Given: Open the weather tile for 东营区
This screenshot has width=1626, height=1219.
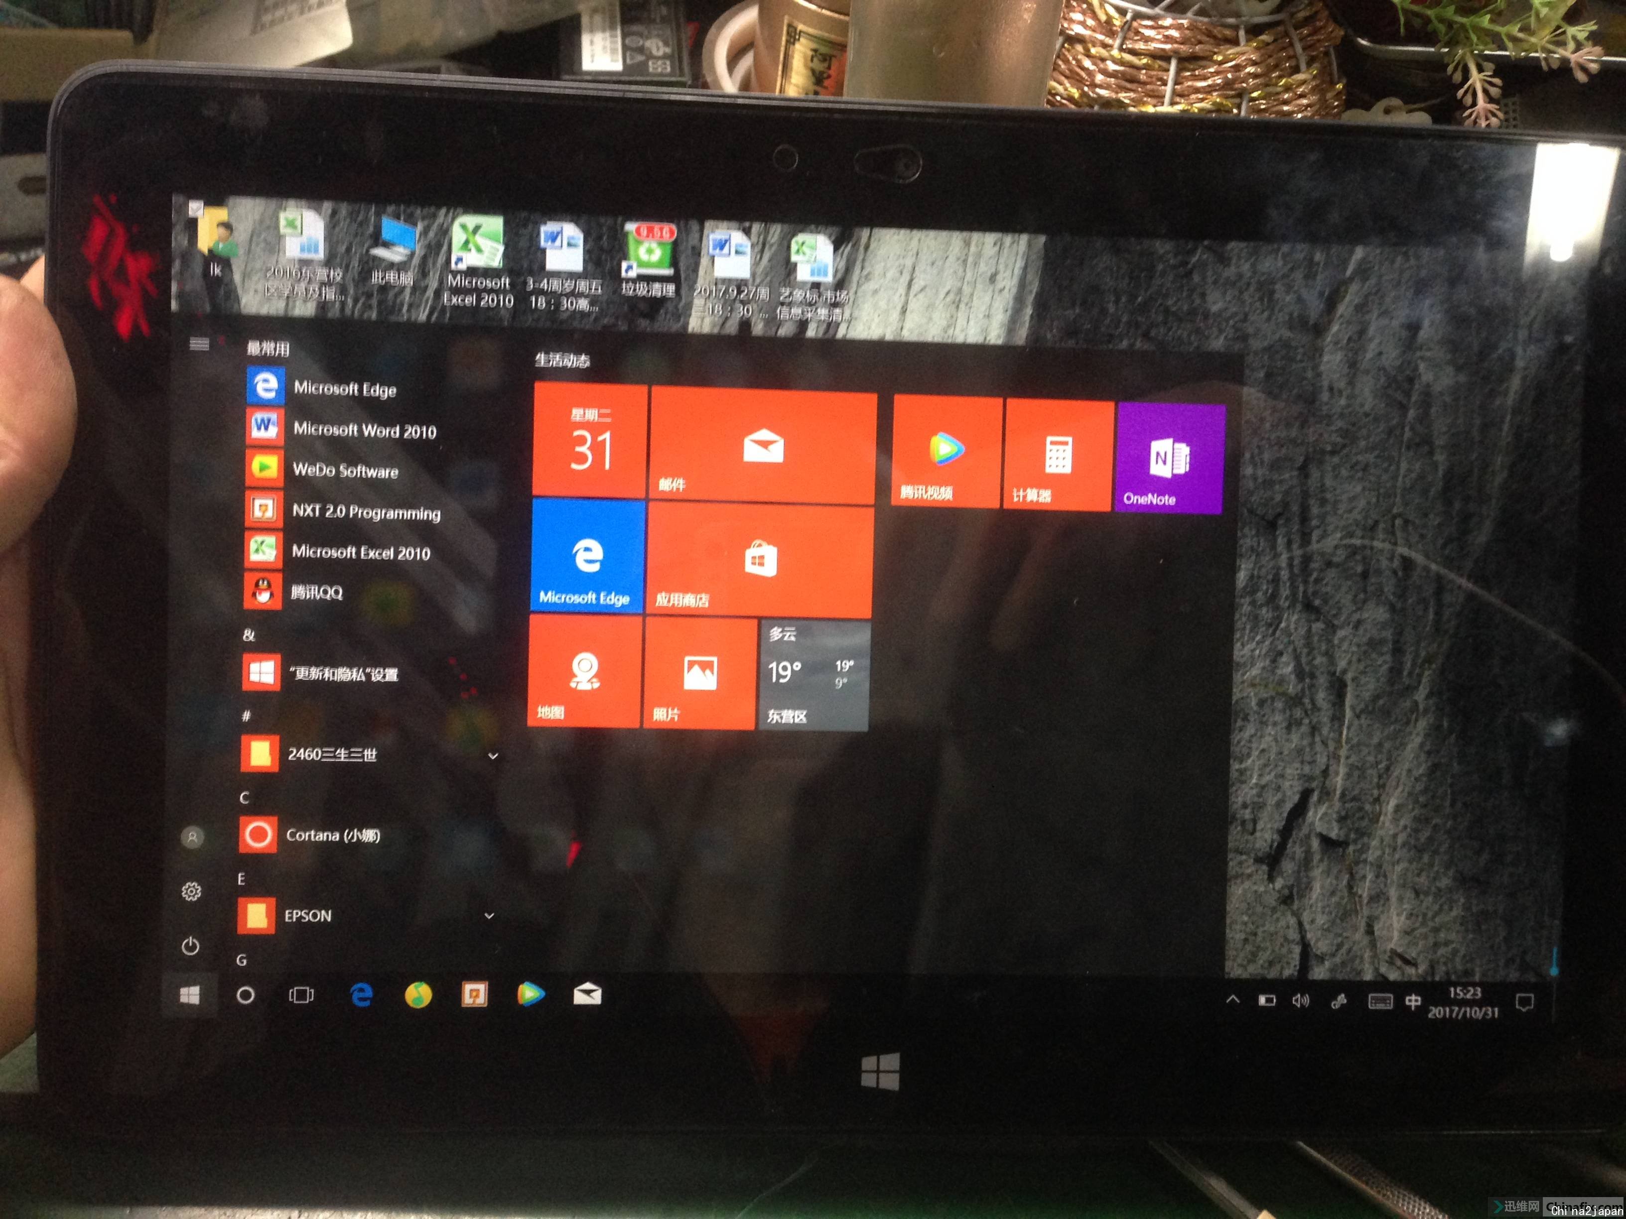Looking at the screenshot, I should point(814,675).
